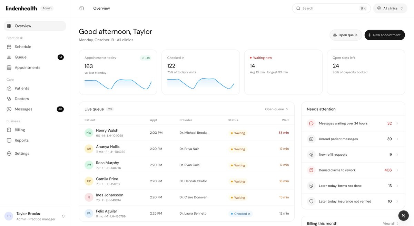Click the 33 min wait time
Screen dimensions: 414x226
click(284, 133)
